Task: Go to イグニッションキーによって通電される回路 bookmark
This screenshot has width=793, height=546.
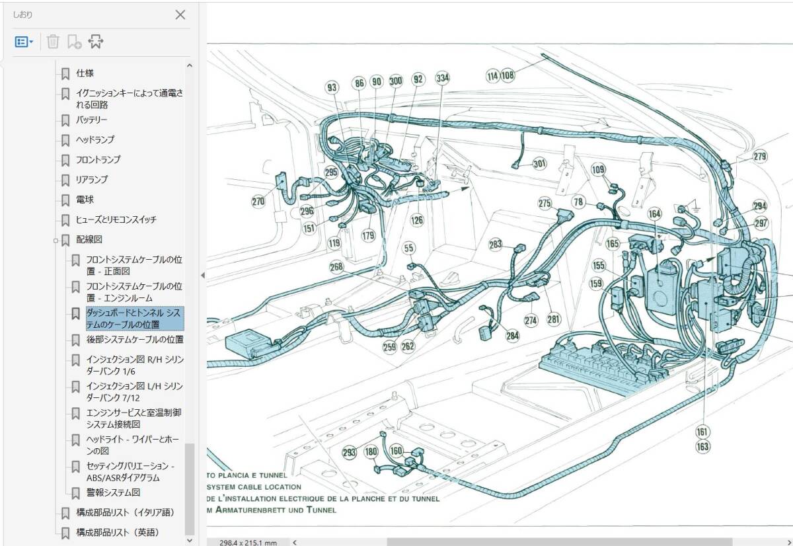Action: coord(130,98)
